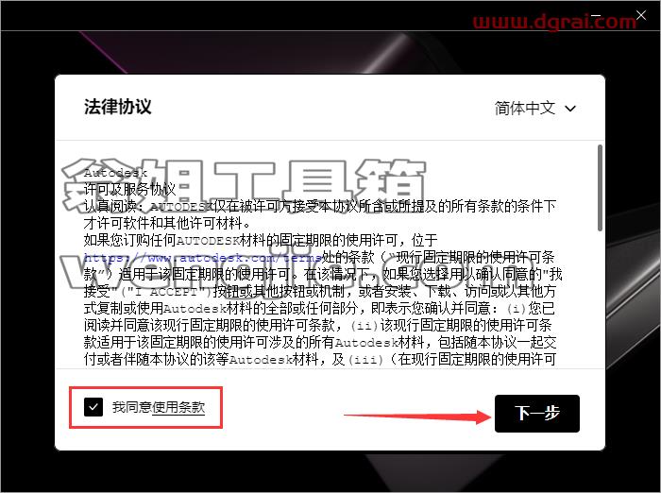This screenshot has height=493, width=661.
Task: Close the installer window with the X icon
Action: pos(641,15)
